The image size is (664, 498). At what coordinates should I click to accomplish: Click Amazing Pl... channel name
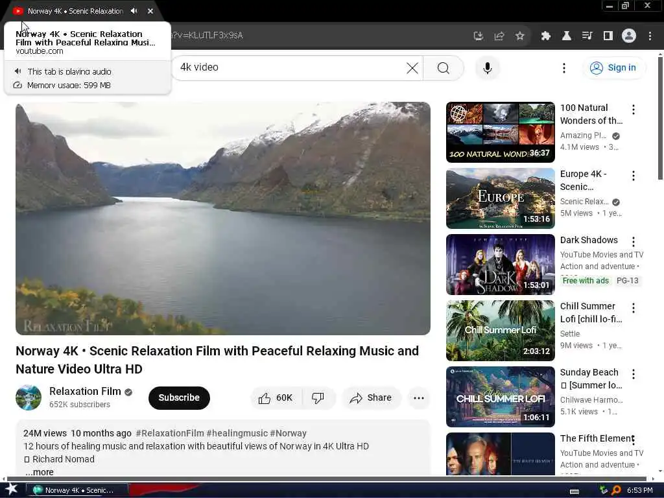[583, 136]
